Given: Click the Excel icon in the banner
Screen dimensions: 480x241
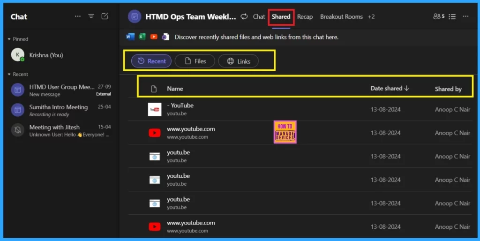Looking at the screenshot, I should click(142, 37).
